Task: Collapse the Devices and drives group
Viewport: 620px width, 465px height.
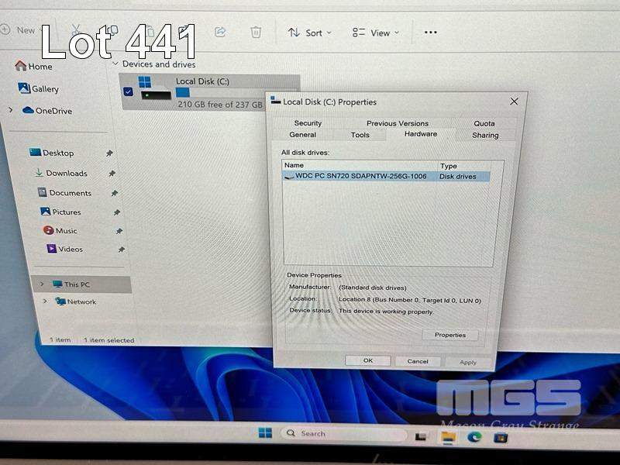Action: click(115, 64)
